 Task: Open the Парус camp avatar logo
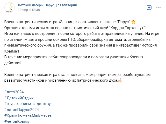[10, 8]
